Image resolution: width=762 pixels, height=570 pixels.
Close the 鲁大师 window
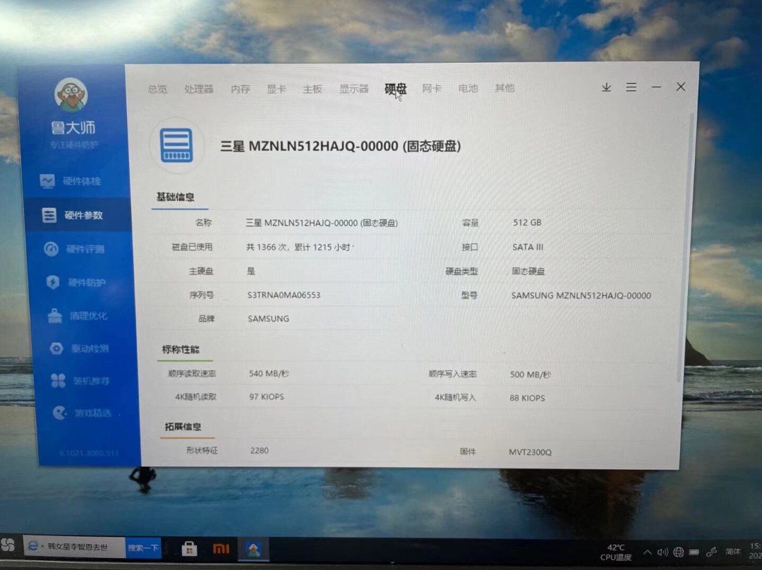point(681,87)
